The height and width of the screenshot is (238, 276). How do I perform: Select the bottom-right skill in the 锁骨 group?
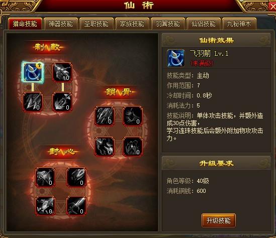click(133, 147)
